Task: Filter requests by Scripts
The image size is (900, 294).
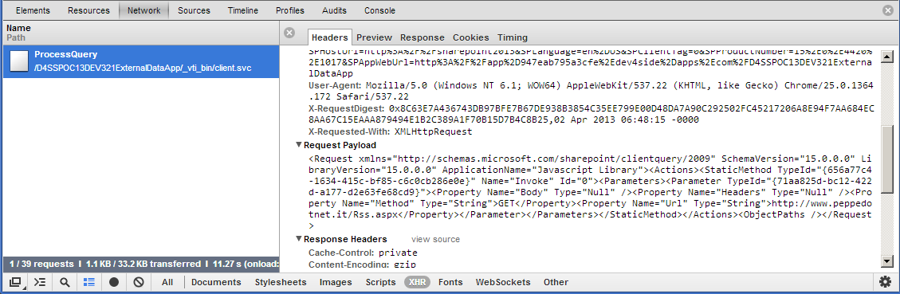Action: coord(380,282)
